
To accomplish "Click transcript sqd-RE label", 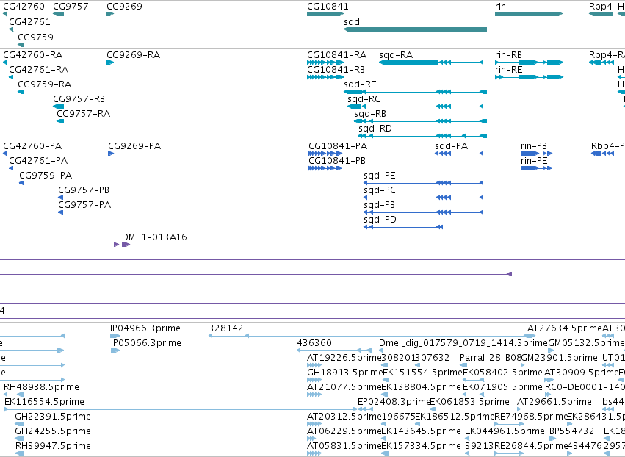I will (x=360, y=84).
